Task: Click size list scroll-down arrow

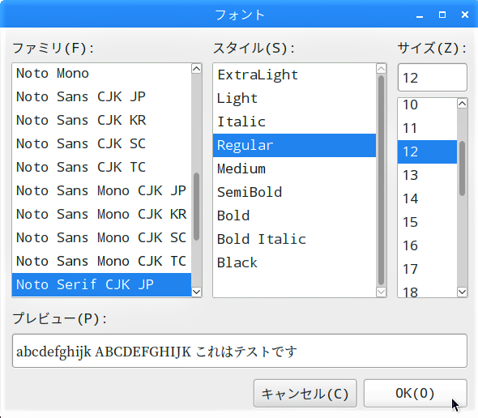Action: click(x=462, y=292)
